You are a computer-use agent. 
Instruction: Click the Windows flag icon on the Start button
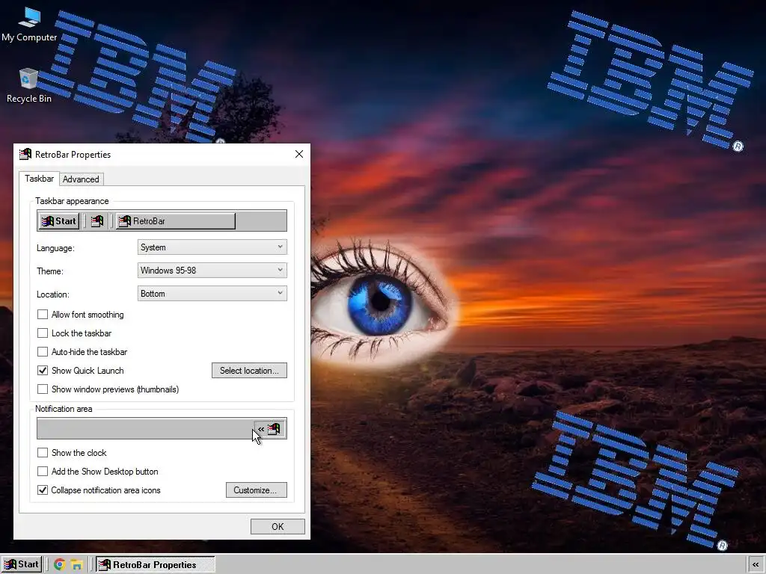[10, 565]
